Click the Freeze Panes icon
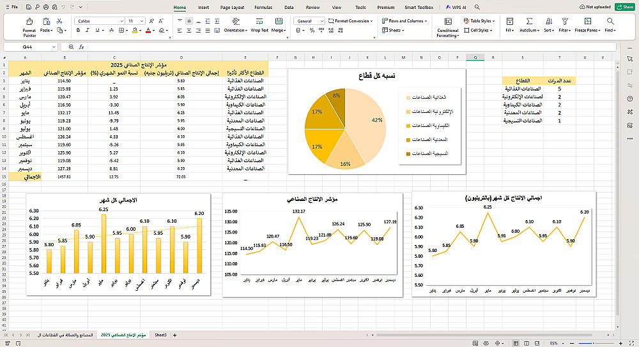The width and height of the screenshot is (639, 347). [589, 22]
